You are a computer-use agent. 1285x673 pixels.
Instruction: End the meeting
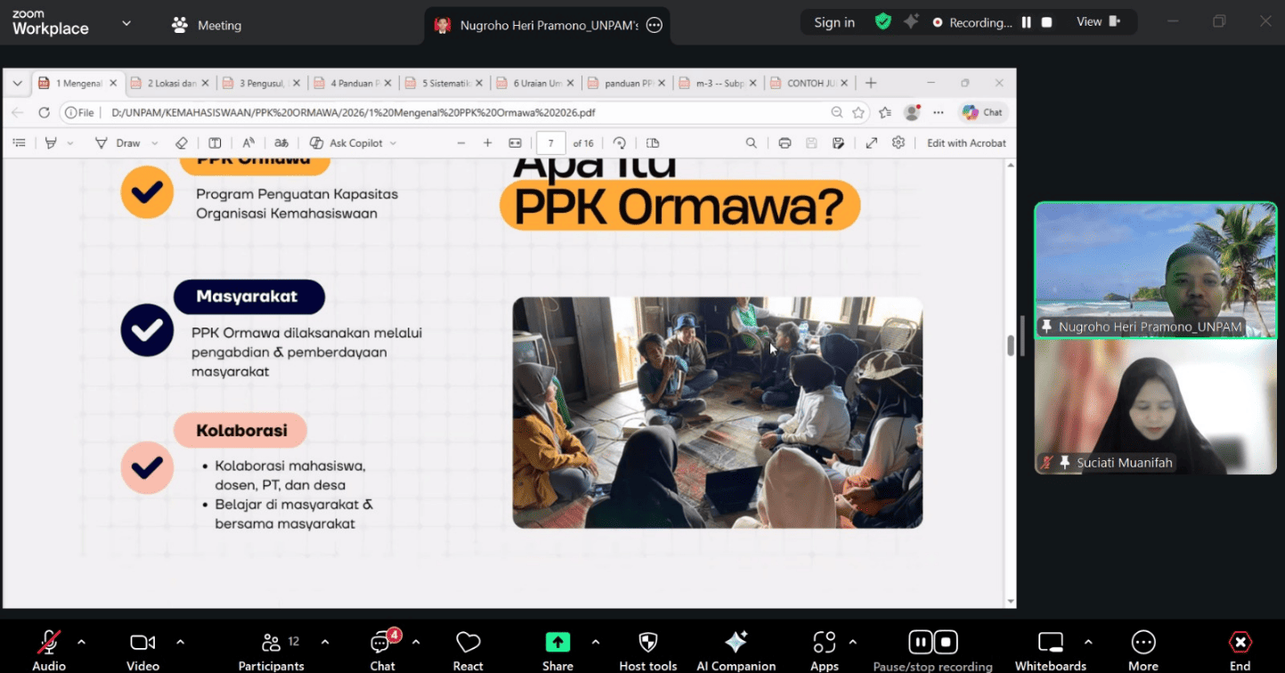click(1240, 650)
